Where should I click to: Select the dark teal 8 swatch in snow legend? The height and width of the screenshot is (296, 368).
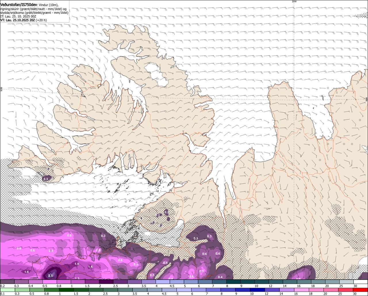click(x=233, y=282)
